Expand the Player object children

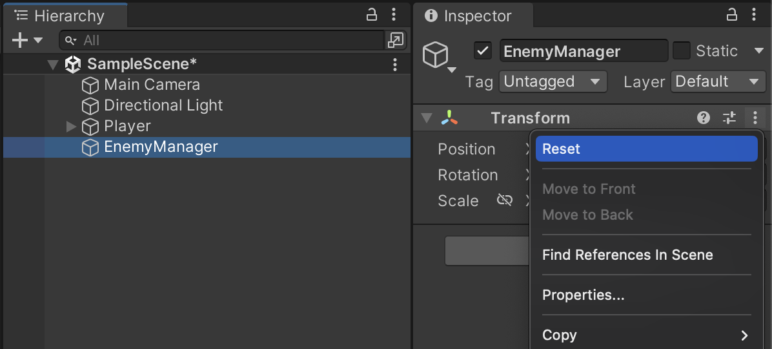coord(72,127)
